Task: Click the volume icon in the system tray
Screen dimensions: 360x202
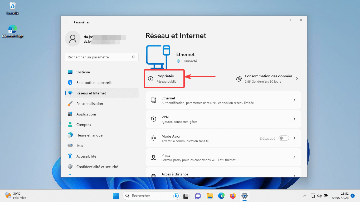Action: point(319,196)
